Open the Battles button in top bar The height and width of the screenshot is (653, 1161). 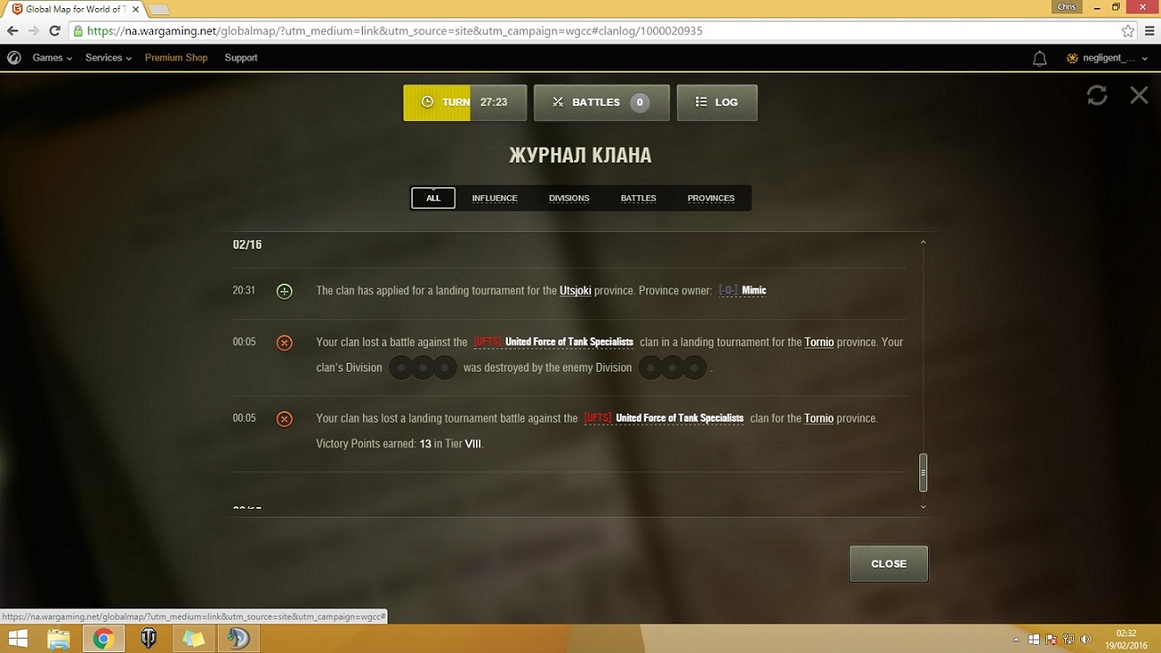(x=601, y=102)
